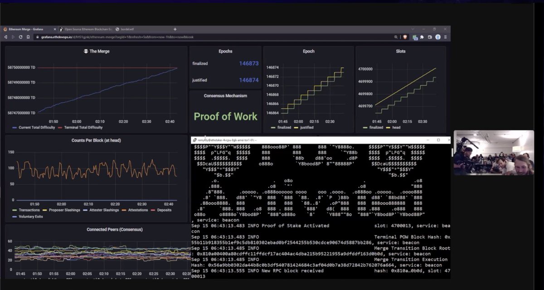Open a new tab with the plus button
544x290 pixels.
(x=175, y=29)
